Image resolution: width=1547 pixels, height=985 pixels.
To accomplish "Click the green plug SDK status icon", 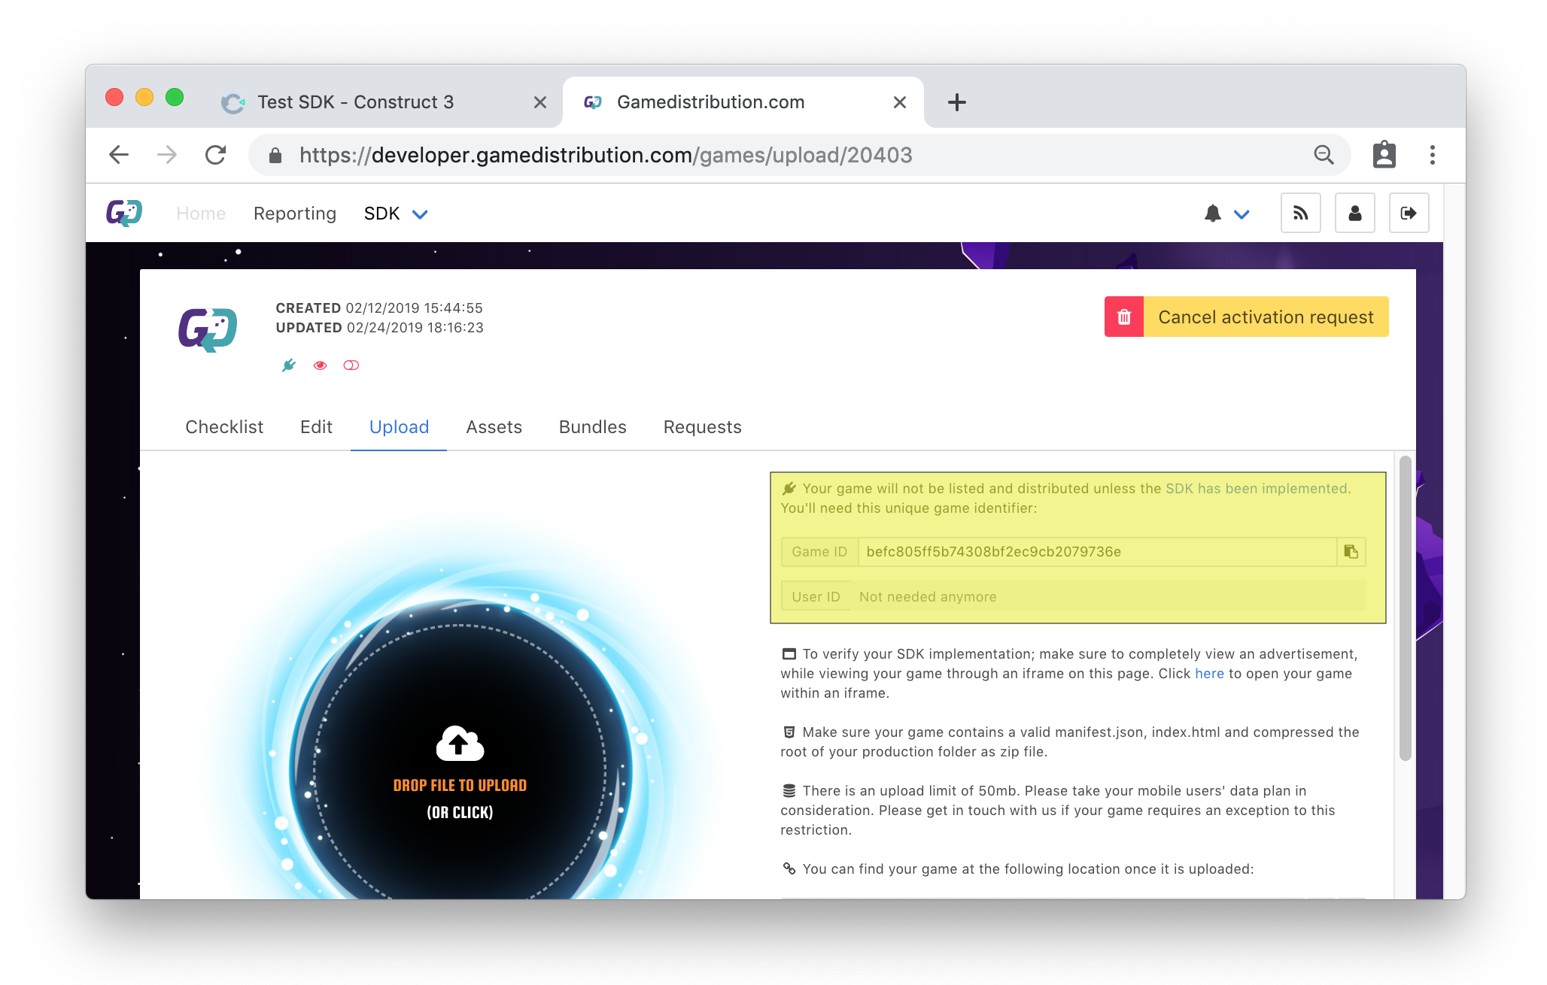I will click(288, 365).
